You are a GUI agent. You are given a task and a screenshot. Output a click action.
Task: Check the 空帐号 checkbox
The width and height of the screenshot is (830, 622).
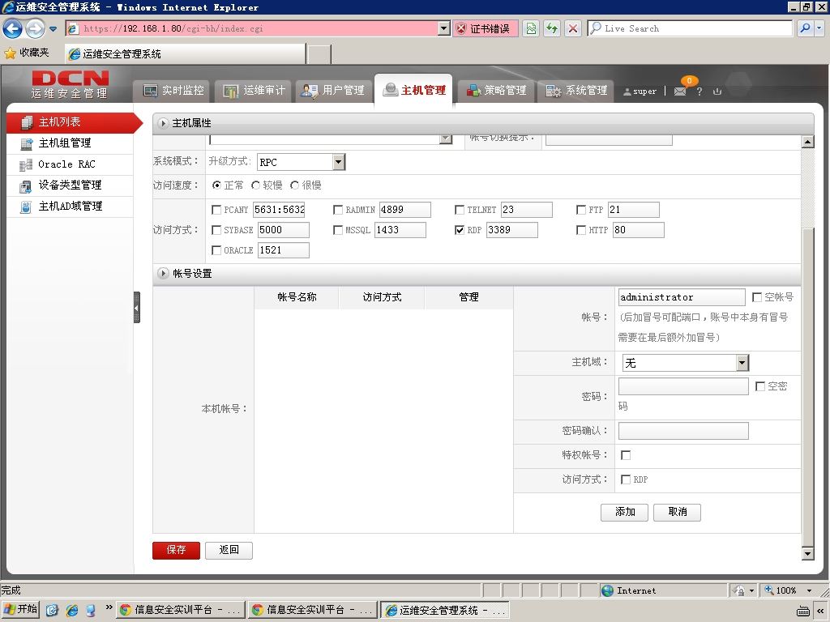(x=757, y=297)
